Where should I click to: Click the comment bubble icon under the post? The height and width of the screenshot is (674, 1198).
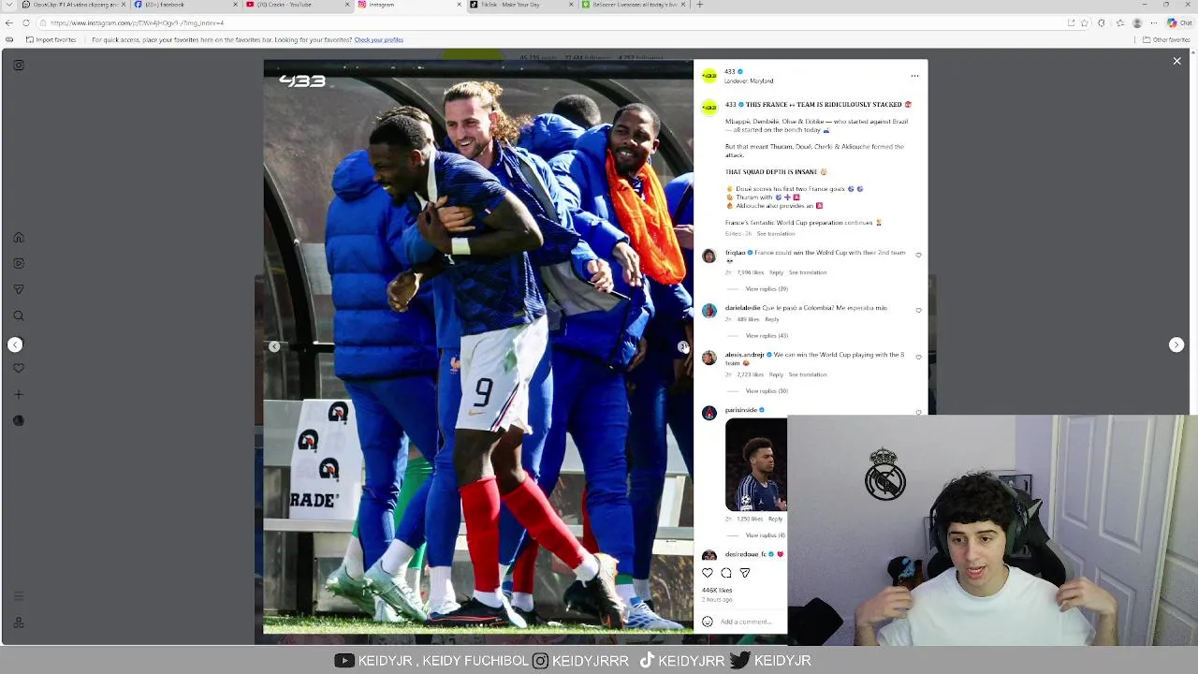(x=726, y=573)
